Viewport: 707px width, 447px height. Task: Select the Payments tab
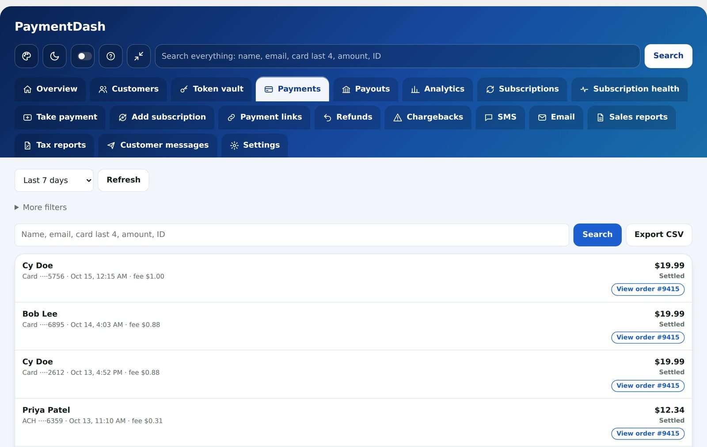click(x=293, y=89)
